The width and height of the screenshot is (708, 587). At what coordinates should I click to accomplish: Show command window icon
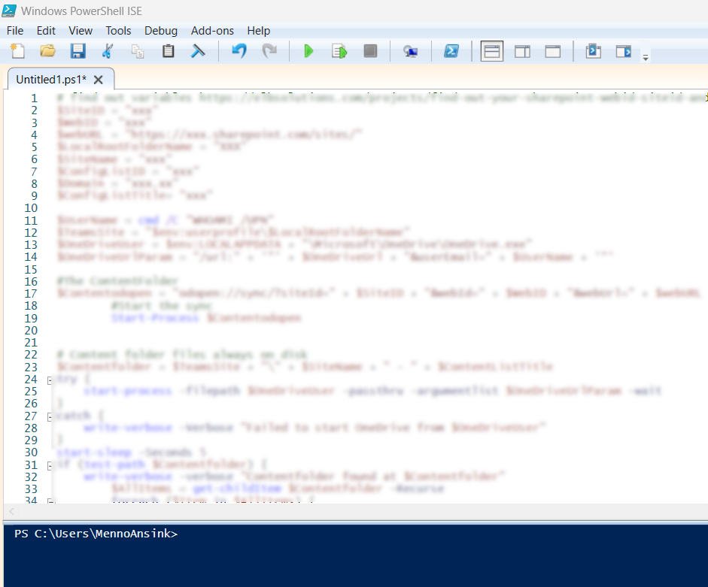coord(594,51)
